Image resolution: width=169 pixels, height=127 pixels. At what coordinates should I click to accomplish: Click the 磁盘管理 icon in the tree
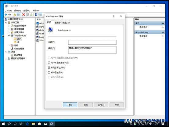12,55
